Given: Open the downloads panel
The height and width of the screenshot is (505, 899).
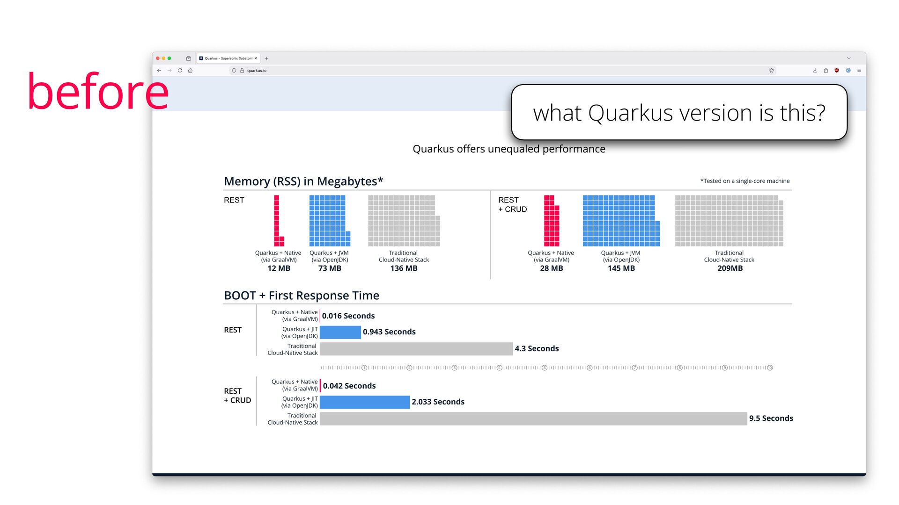Looking at the screenshot, I should (x=815, y=71).
